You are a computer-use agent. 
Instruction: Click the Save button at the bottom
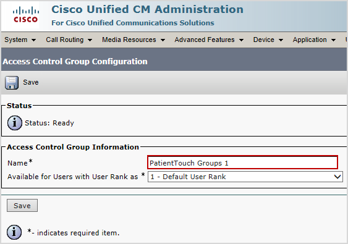click(22, 206)
